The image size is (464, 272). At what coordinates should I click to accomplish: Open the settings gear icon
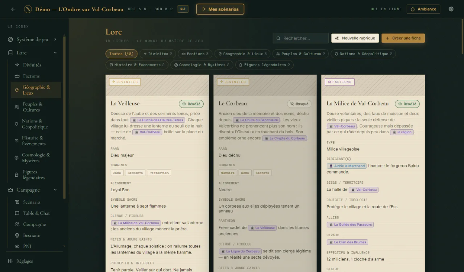pyautogui.click(x=451, y=9)
